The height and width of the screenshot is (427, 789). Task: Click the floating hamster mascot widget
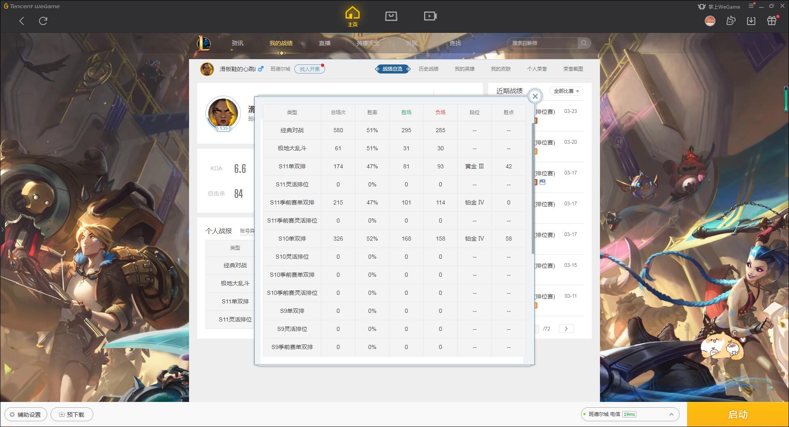click(723, 346)
